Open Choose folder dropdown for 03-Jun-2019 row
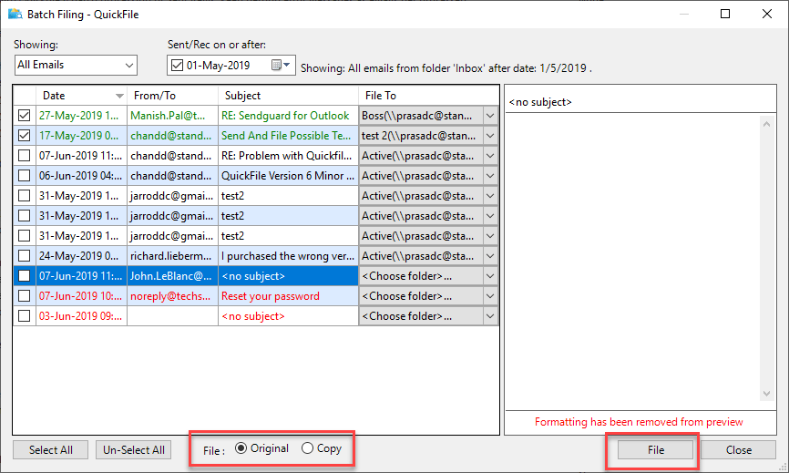The height and width of the screenshot is (473, 789). [x=490, y=316]
